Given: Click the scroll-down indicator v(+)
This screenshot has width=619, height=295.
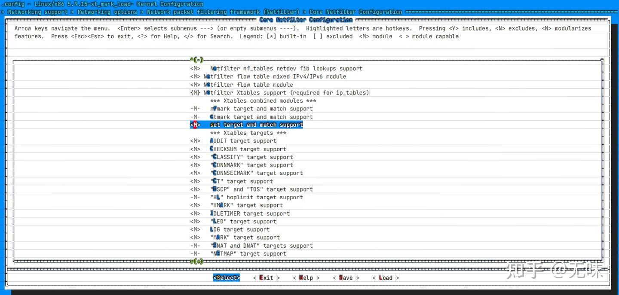Looking at the screenshot, I should click(x=196, y=261).
